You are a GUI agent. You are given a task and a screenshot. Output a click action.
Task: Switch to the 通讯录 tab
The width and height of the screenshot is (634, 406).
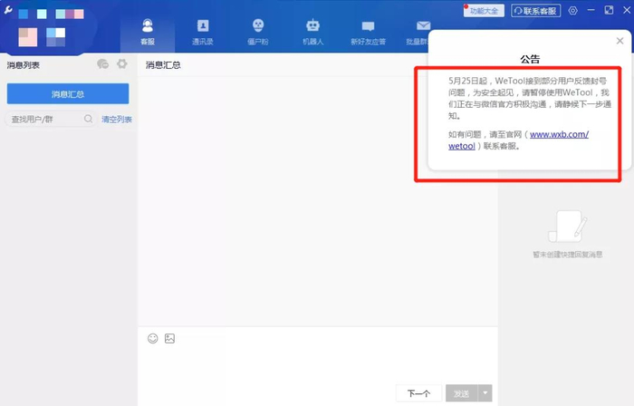point(203,32)
